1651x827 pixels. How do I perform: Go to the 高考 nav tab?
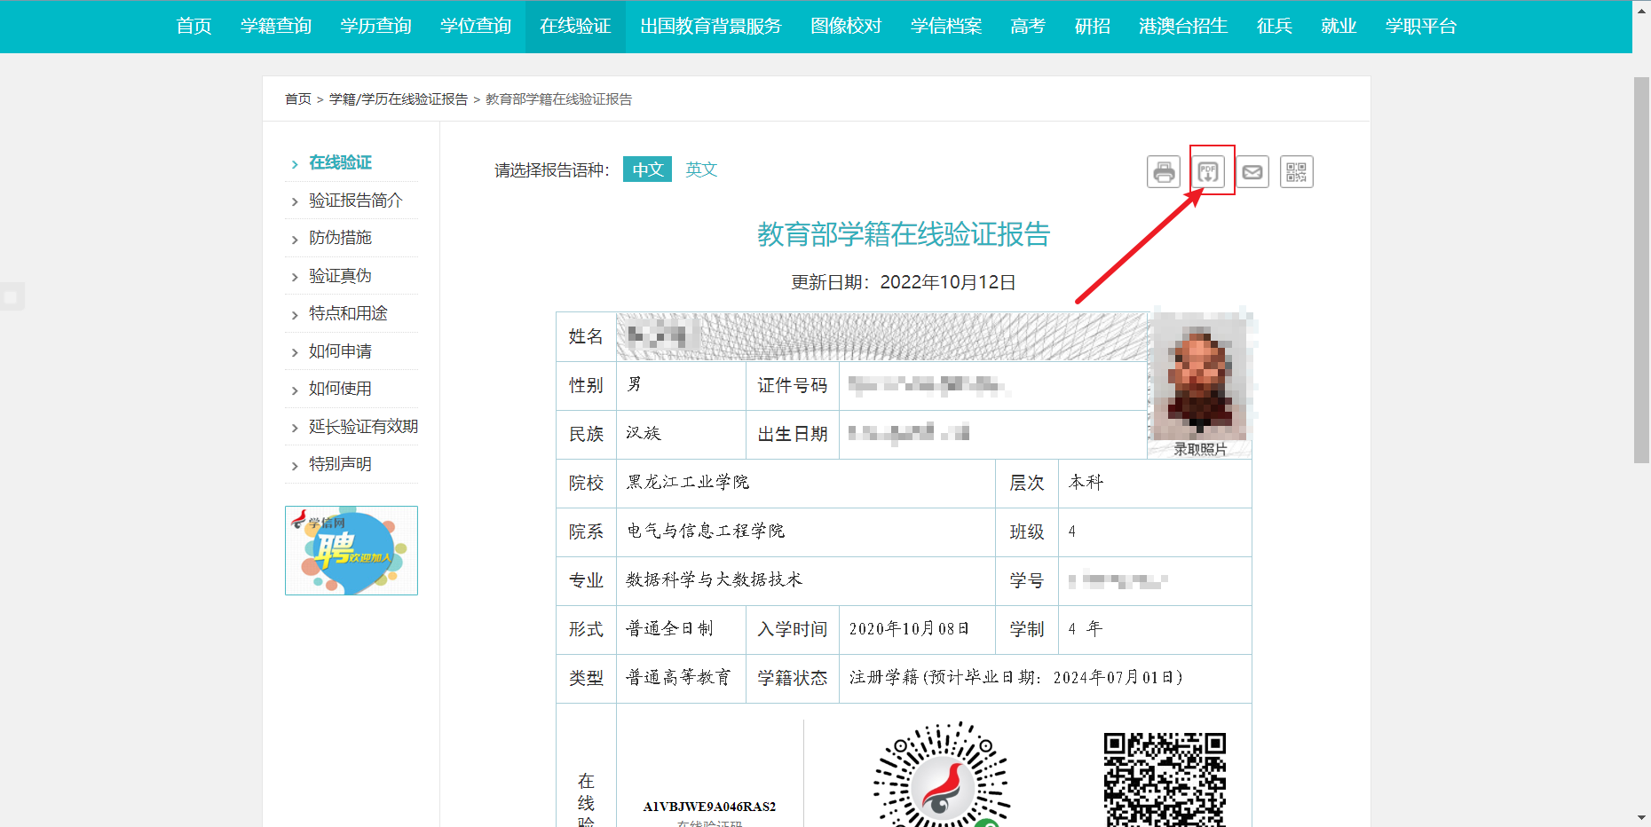(1028, 27)
